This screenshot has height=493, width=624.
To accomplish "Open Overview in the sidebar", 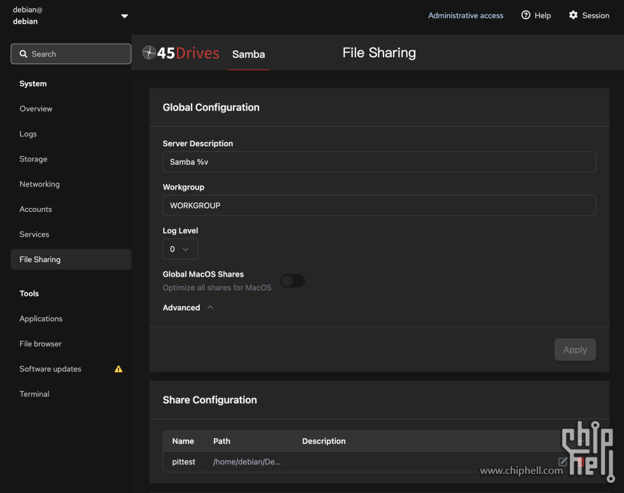I will click(36, 109).
